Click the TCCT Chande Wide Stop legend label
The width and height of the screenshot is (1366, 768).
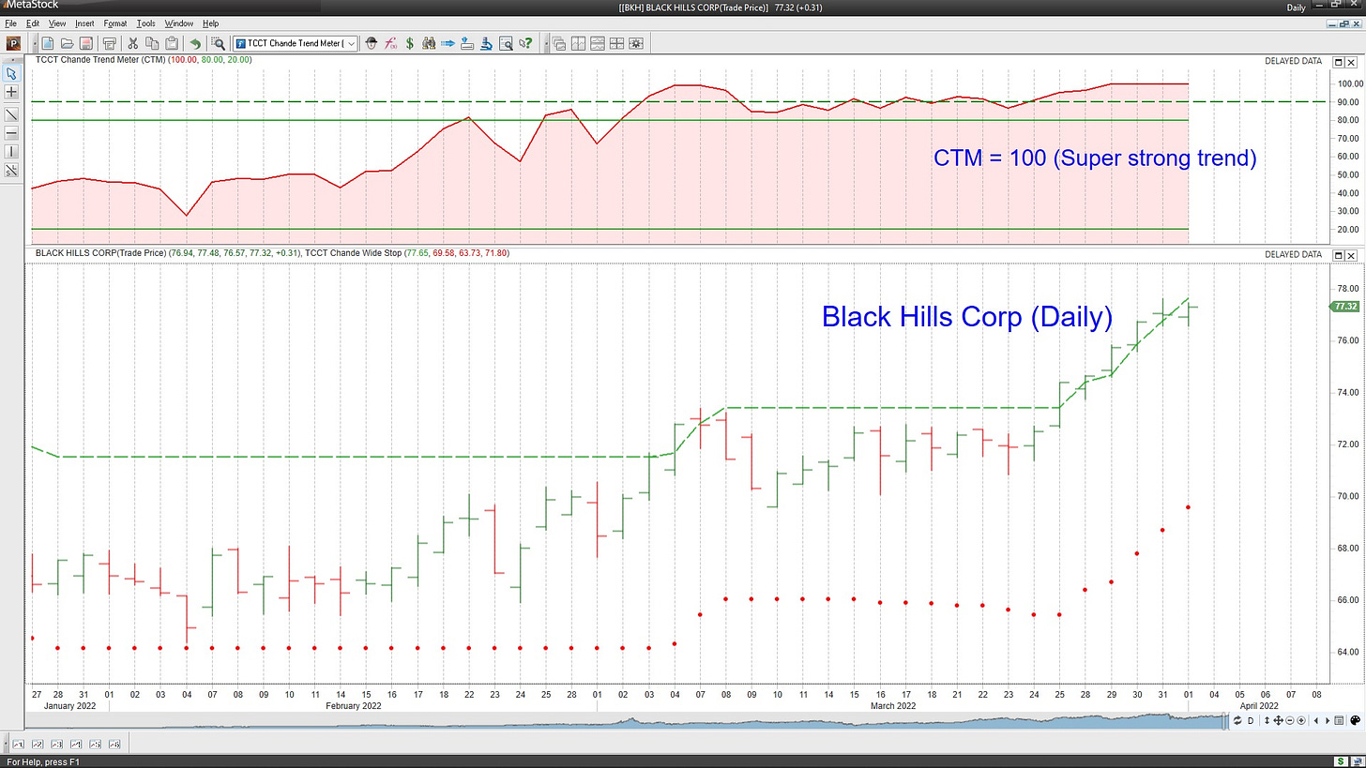point(353,253)
